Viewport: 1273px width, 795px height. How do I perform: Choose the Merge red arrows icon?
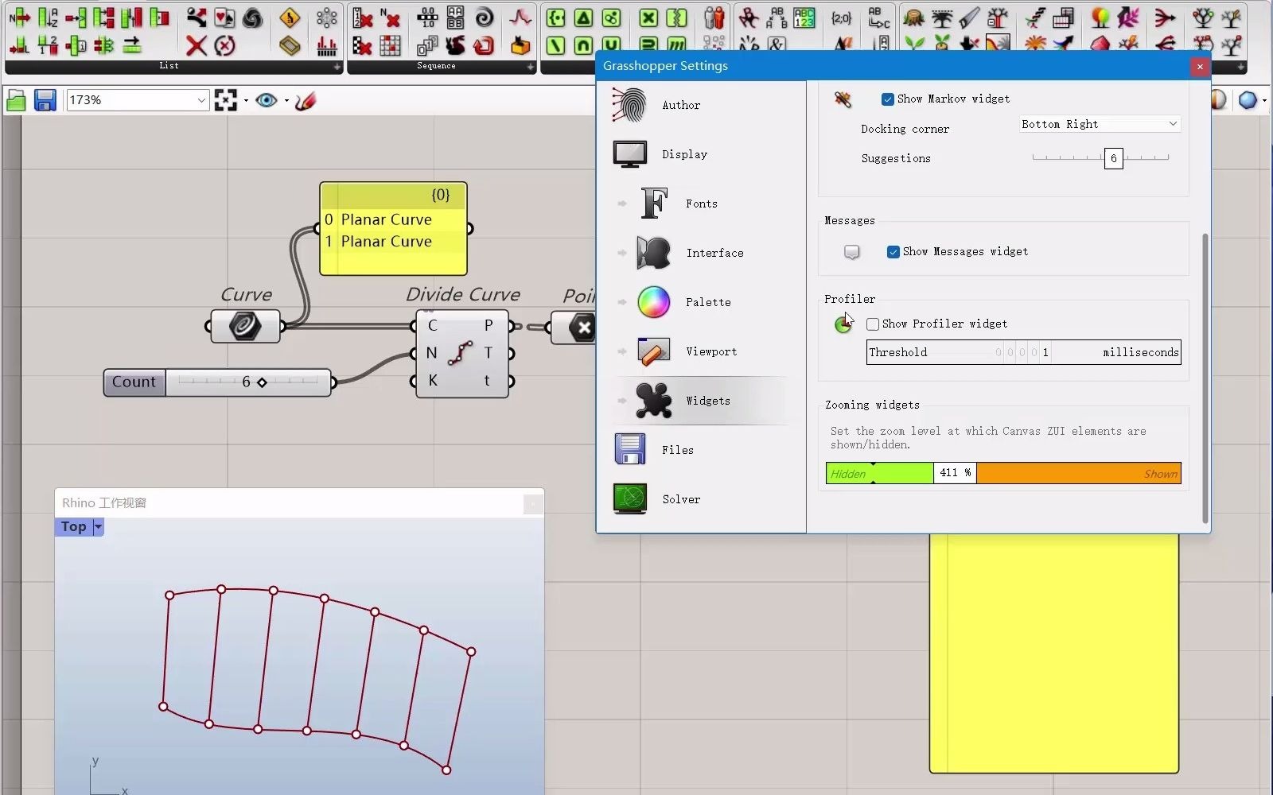point(1165,17)
